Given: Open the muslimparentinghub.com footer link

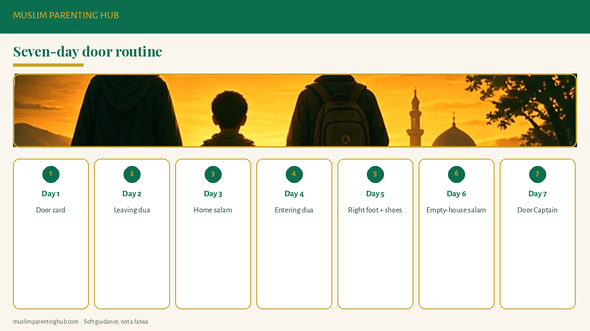Looking at the screenshot, I should (x=46, y=322).
